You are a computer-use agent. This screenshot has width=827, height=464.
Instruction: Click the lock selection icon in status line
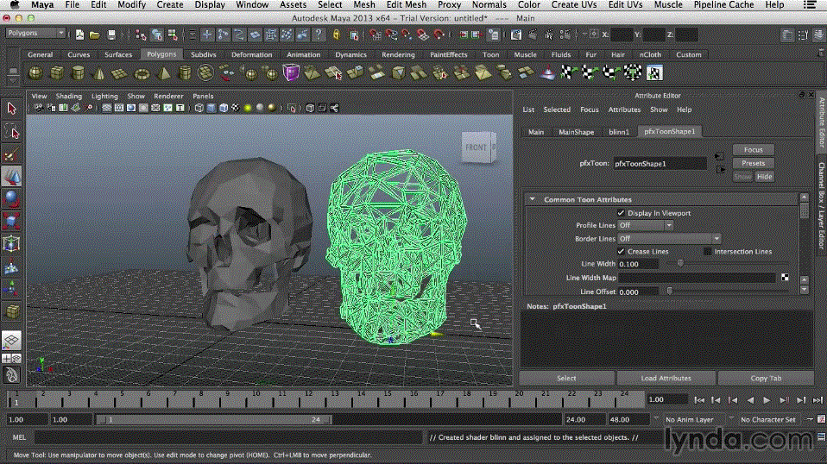click(337, 34)
